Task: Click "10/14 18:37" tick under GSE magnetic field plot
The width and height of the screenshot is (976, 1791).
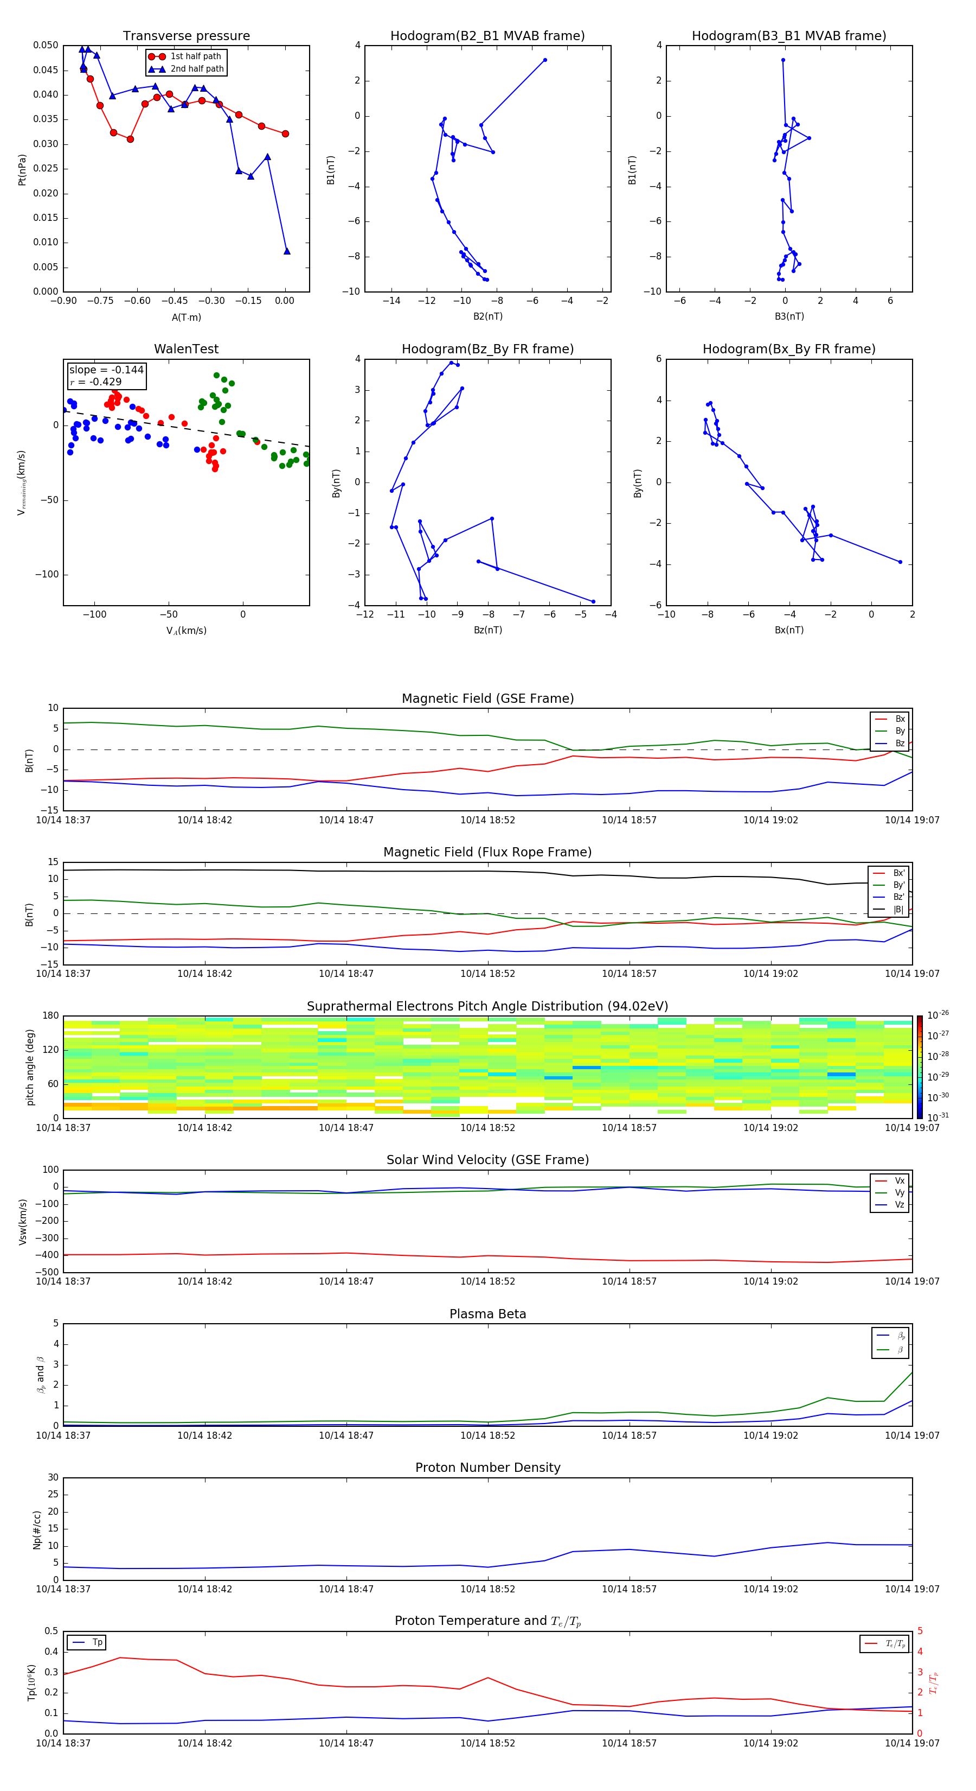Action: [x=63, y=821]
